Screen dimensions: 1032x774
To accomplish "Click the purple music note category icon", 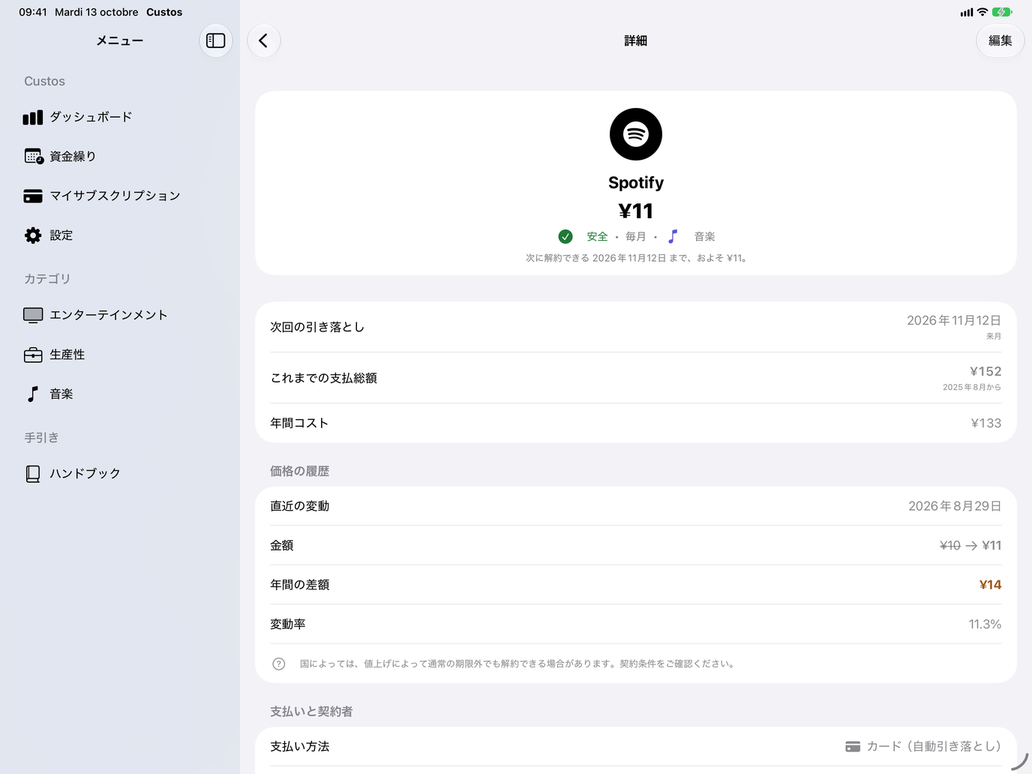I will [x=673, y=236].
